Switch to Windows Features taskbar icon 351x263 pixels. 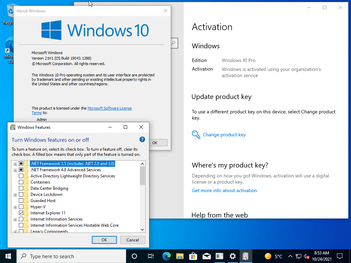click(245, 256)
